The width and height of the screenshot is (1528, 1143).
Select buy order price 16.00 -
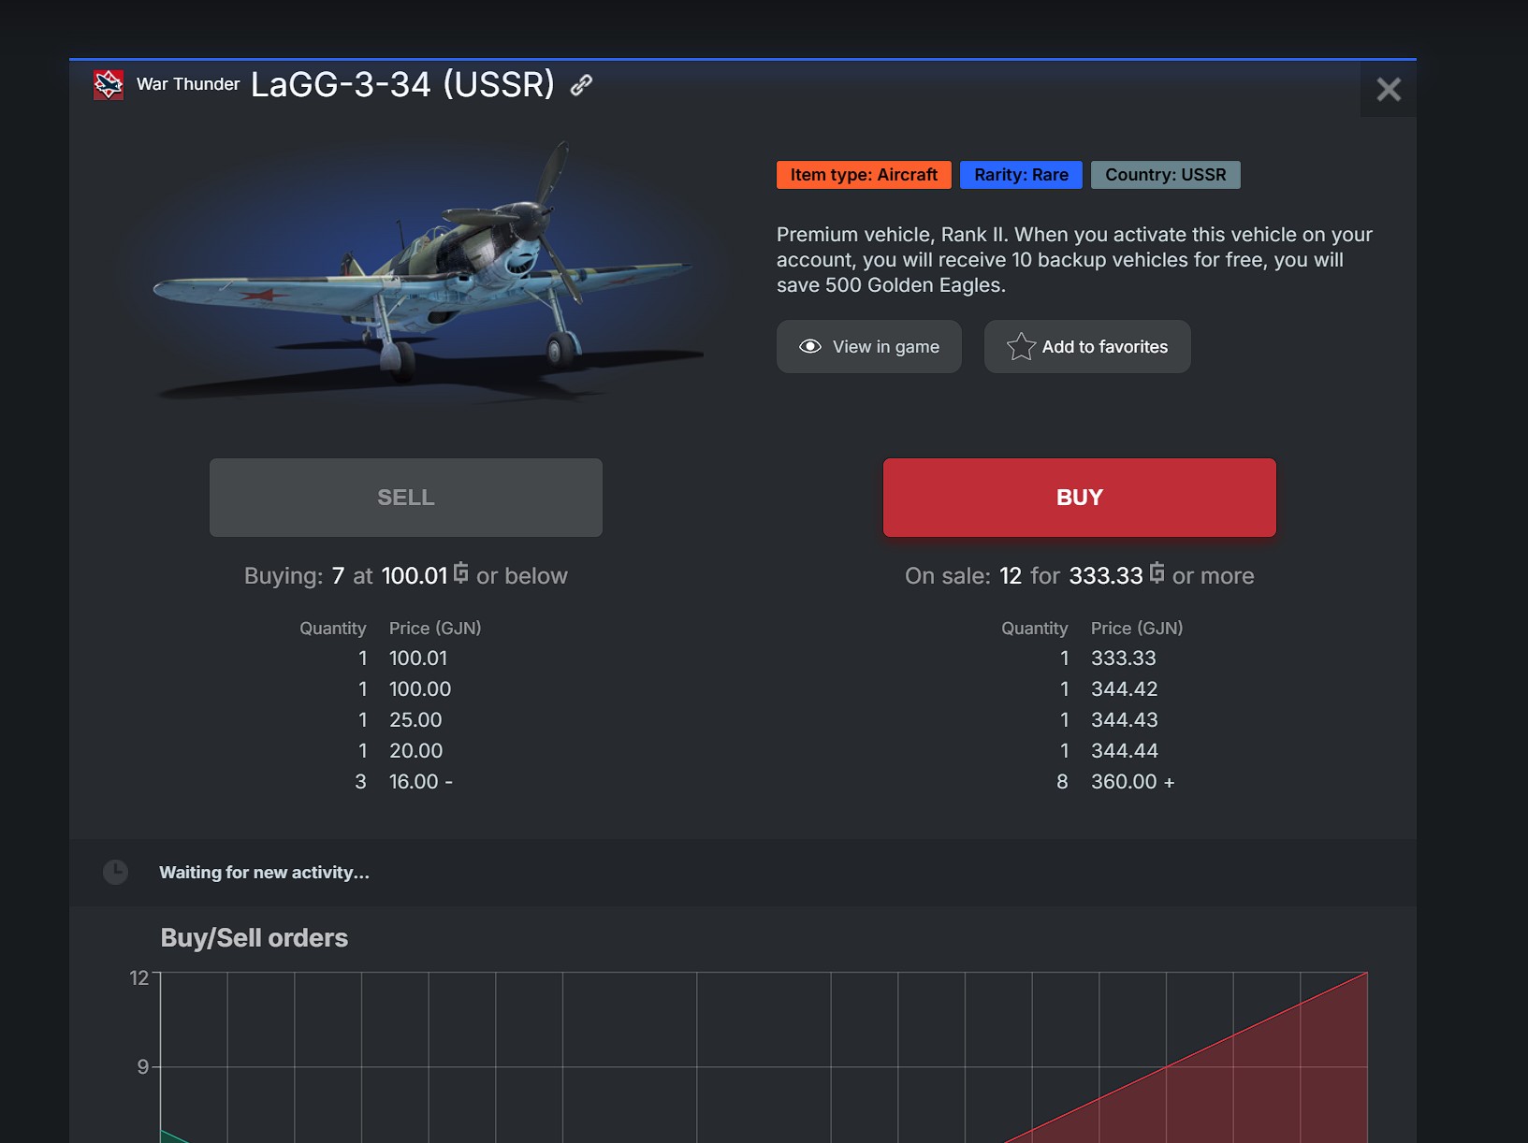(421, 782)
